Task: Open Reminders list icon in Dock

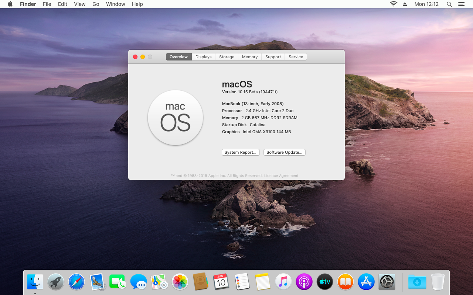Action: [x=242, y=282]
